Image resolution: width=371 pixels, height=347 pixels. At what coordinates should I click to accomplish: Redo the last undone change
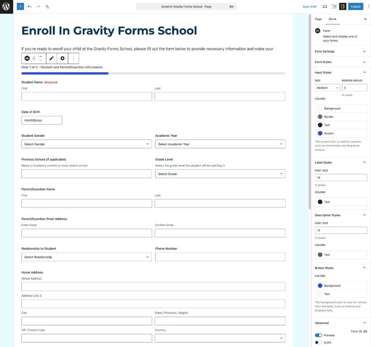(38, 7)
